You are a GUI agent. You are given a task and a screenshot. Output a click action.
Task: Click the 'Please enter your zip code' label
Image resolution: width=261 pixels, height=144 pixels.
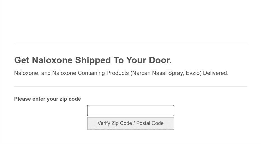point(47,99)
